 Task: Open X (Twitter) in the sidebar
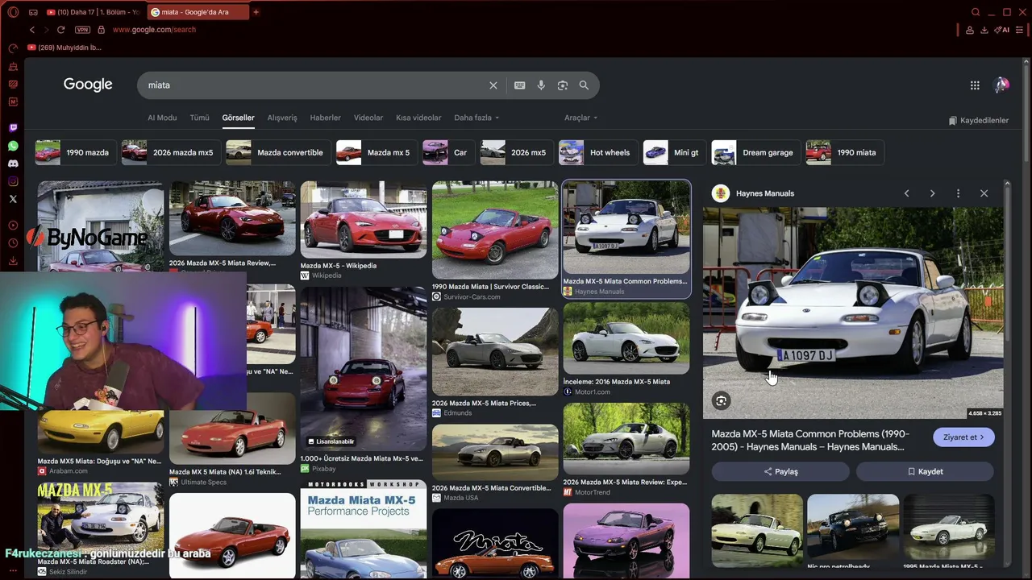pyautogui.click(x=13, y=199)
